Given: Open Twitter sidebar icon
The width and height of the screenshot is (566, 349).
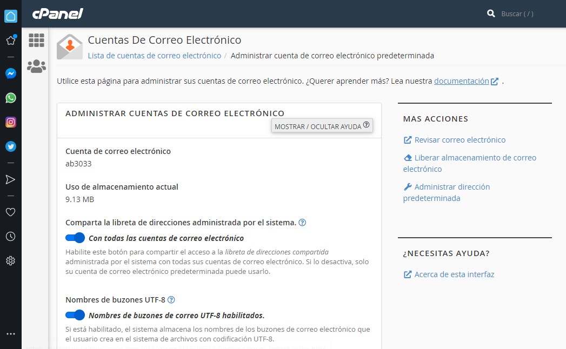Looking at the screenshot, I should coord(10,146).
